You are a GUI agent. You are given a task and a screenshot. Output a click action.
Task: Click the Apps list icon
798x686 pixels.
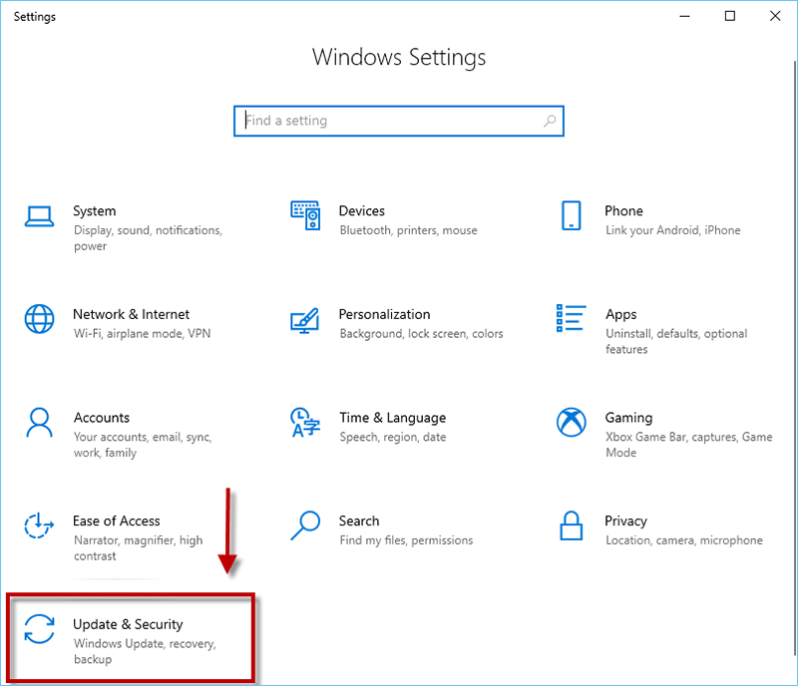(x=571, y=318)
